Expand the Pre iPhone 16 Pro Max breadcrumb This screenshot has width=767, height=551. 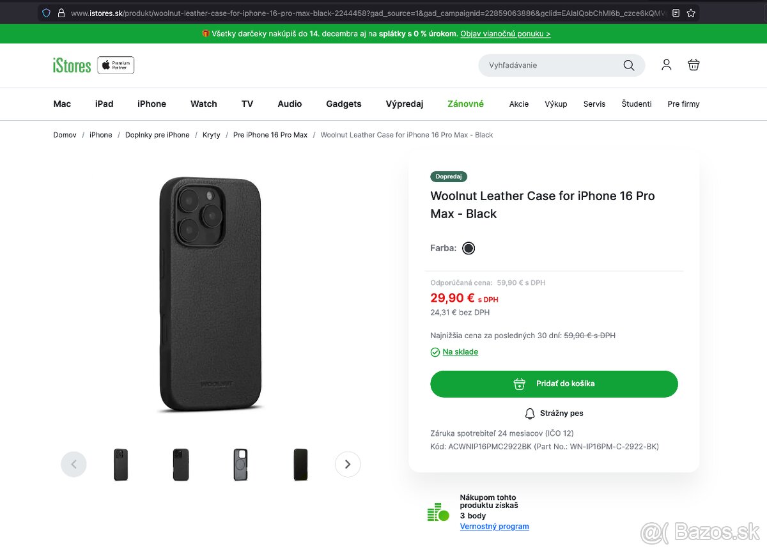coord(270,135)
